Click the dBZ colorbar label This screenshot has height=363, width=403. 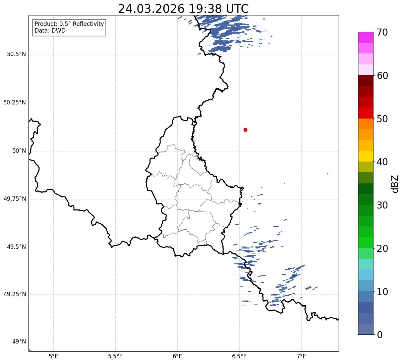tap(395, 183)
